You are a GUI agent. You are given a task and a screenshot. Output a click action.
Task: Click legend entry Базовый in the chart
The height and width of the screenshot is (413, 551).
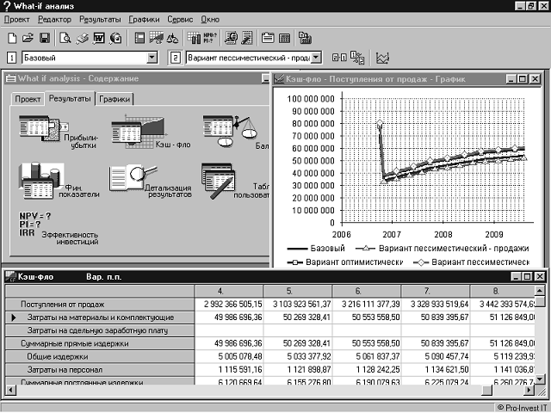316,249
